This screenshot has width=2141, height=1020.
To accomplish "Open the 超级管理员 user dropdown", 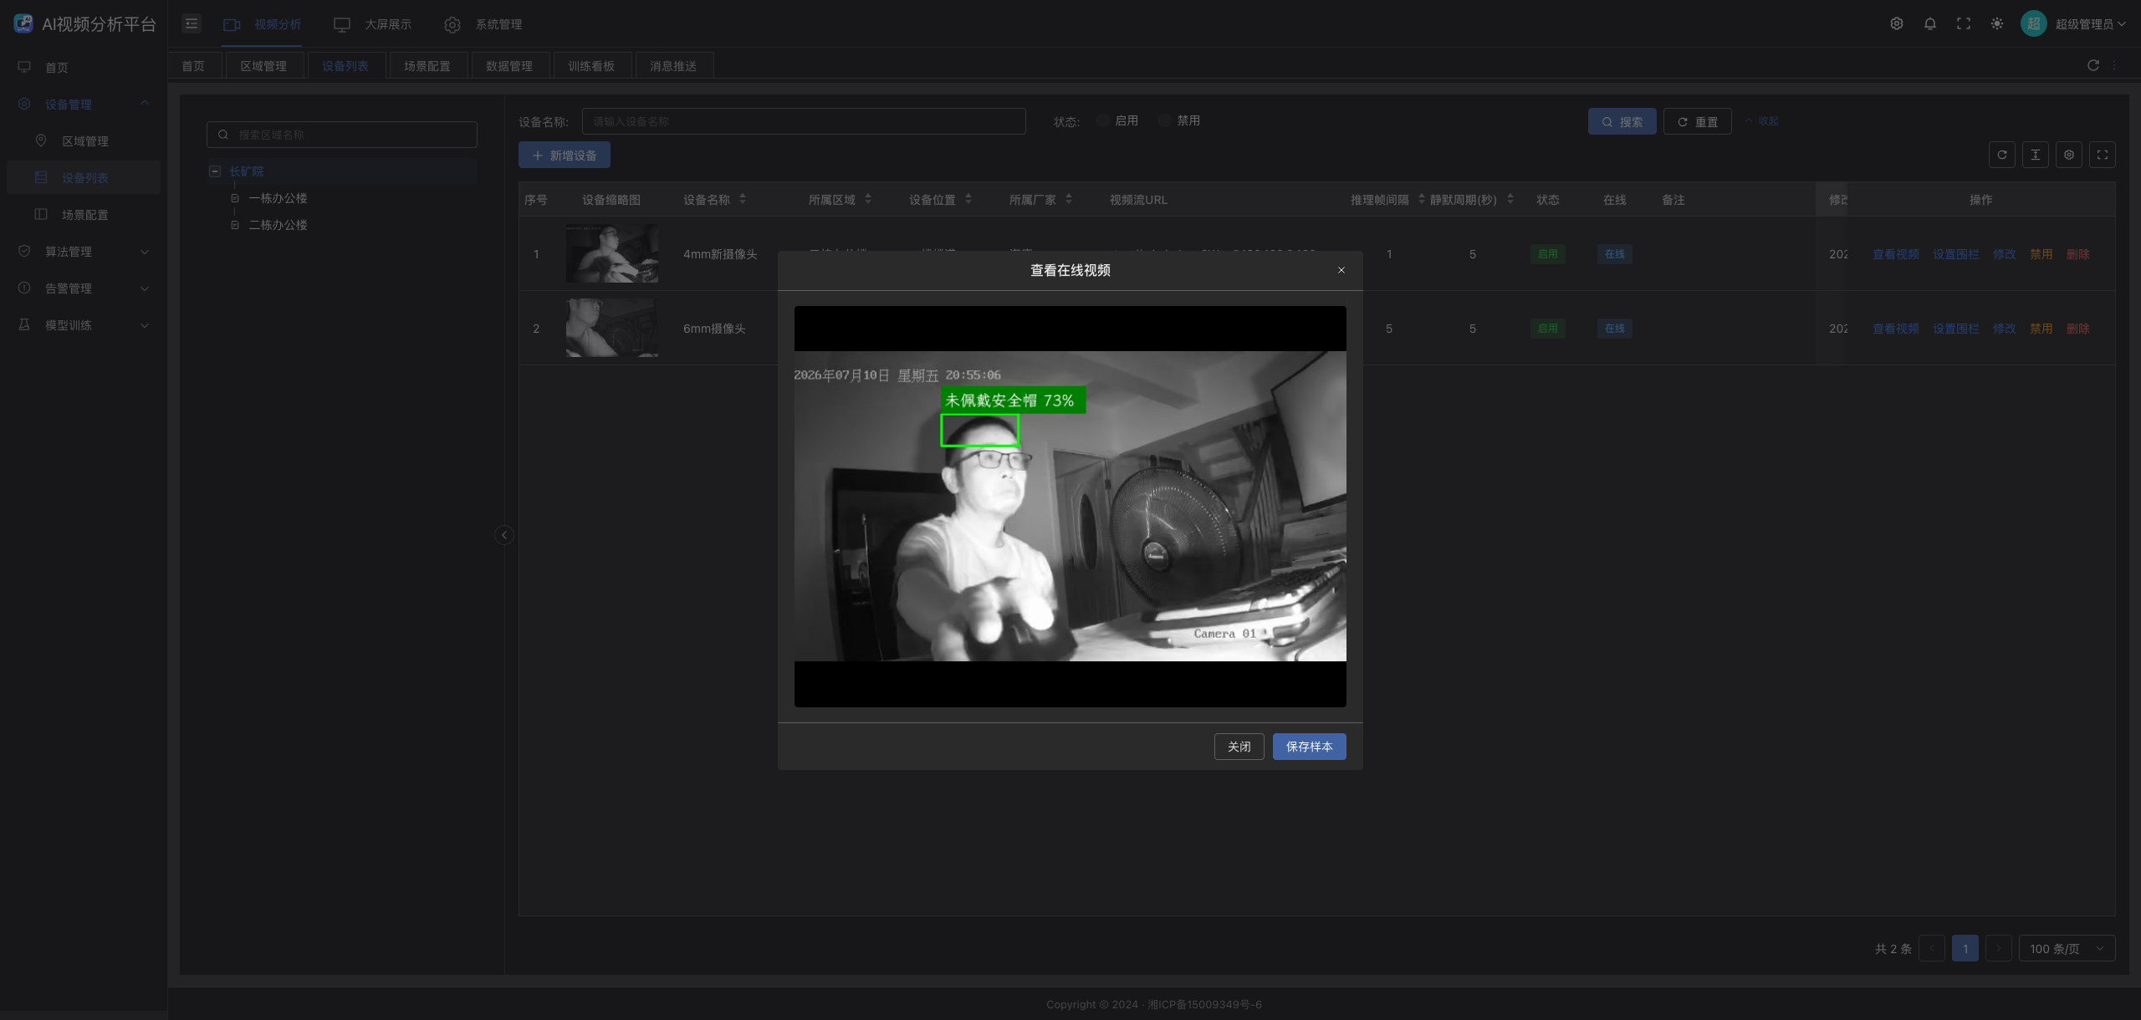I will point(2090,24).
